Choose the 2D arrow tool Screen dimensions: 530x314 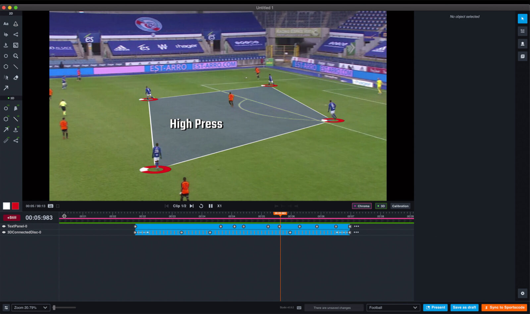pos(6,88)
